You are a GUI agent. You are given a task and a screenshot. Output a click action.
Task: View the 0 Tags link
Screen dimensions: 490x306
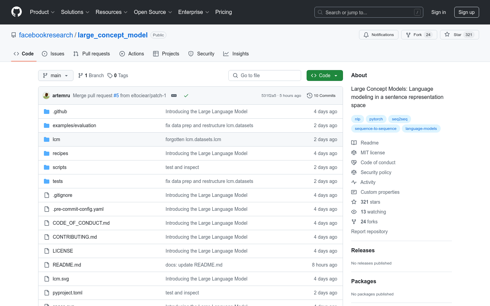[x=118, y=75]
